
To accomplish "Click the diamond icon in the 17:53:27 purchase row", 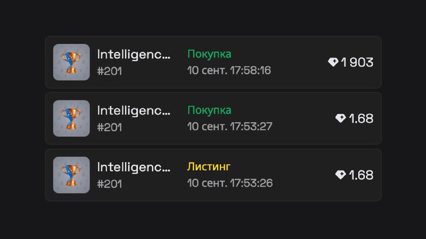I will point(340,118).
